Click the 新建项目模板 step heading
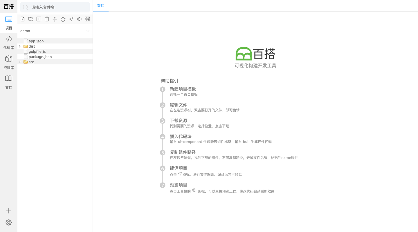 (183, 89)
